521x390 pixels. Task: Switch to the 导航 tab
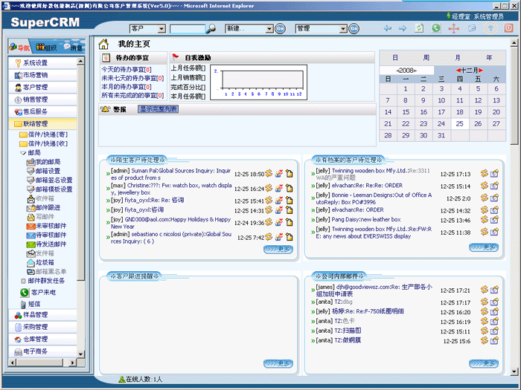[19, 47]
